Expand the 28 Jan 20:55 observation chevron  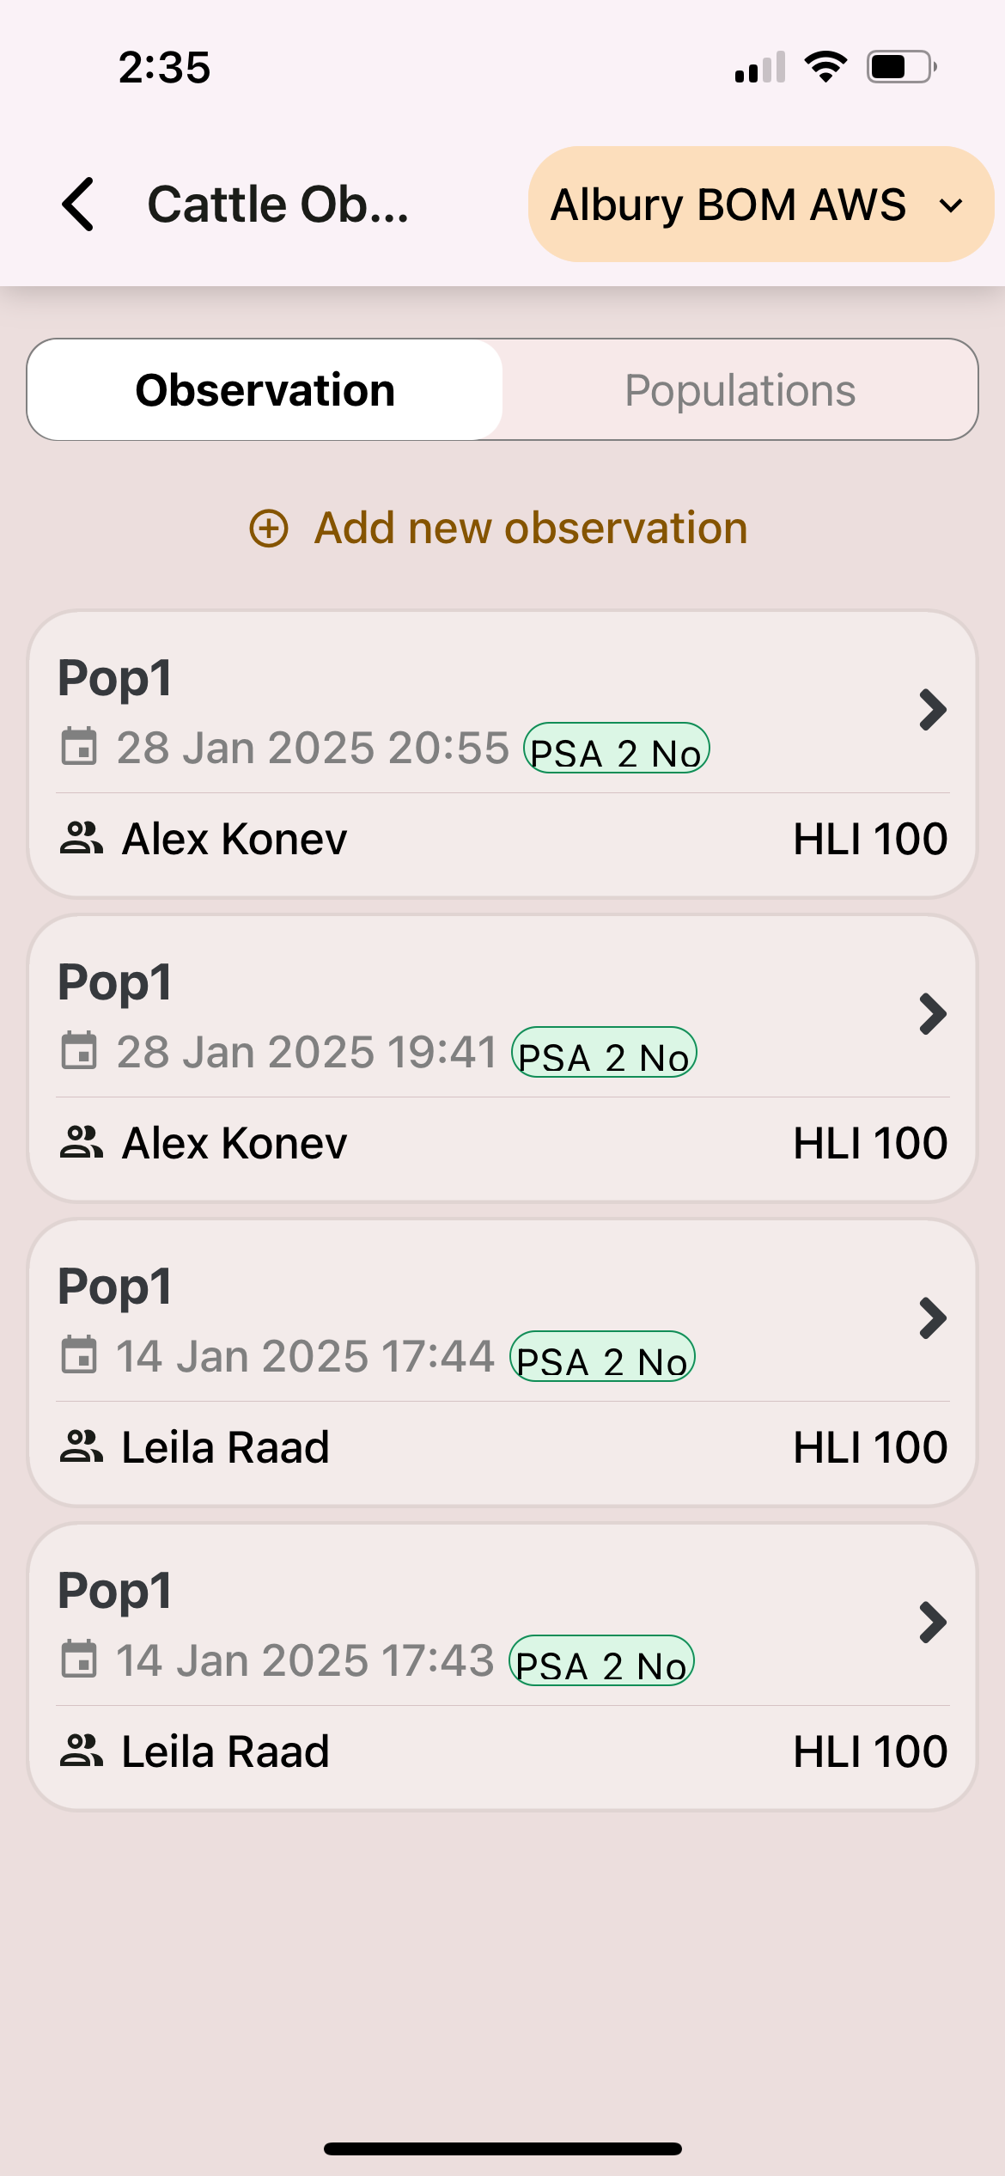(932, 710)
